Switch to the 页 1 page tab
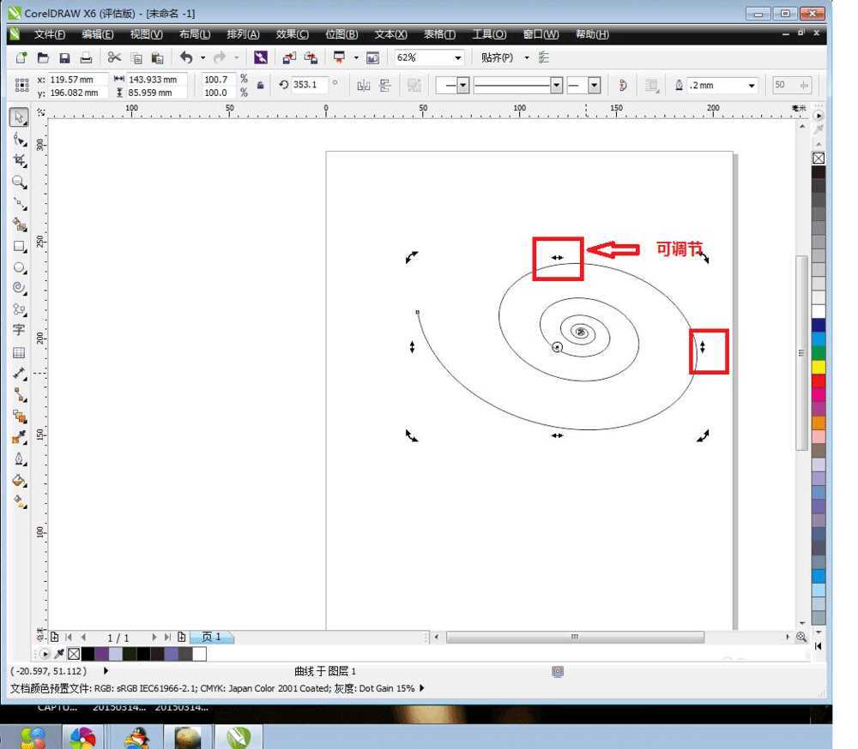858x749 pixels. point(213,637)
